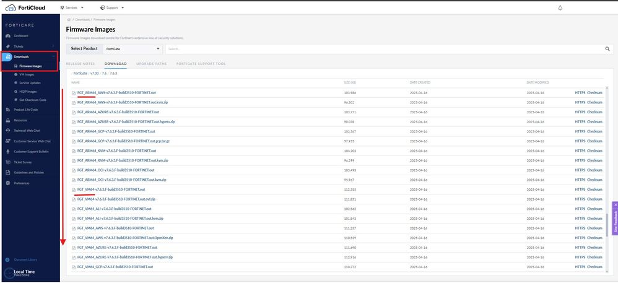Switch to the Release Notes tab
The image size is (618, 283).
(81, 64)
